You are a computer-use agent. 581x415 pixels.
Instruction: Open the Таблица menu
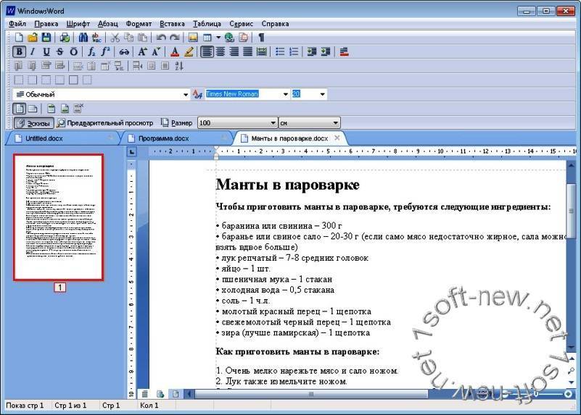[207, 24]
